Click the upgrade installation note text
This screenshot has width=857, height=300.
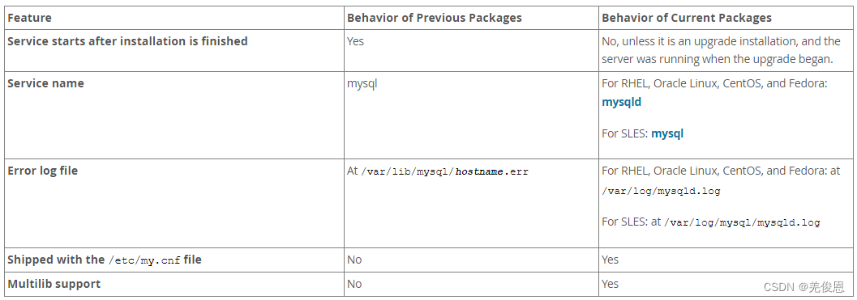pyautogui.click(x=721, y=50)
